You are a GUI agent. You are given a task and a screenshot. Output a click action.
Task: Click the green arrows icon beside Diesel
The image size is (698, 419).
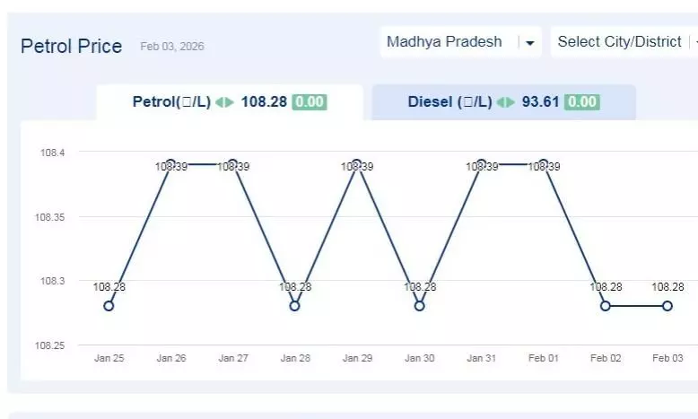[506, 102]
